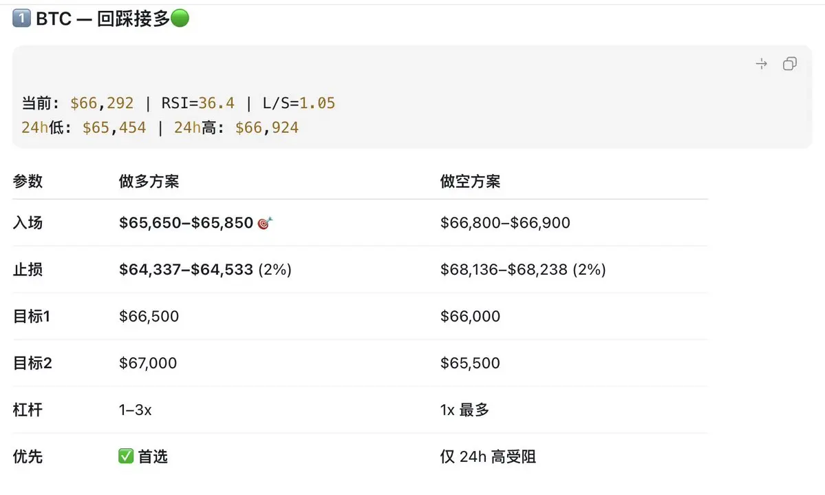Click long stop loss $64,337–$64,533
Image resolution: width=825 pixels, height=495 pixels.
pyautogui.click(x=186, y=270)
